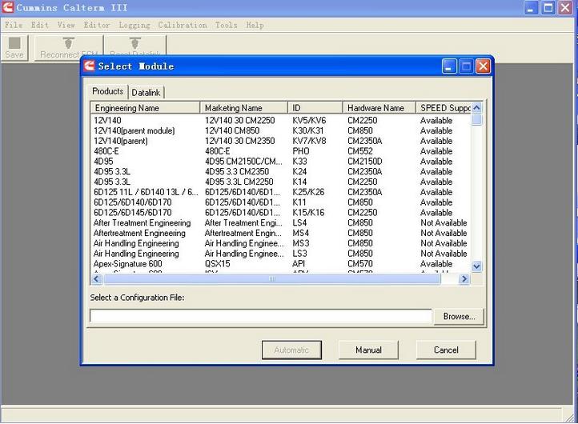Click the QSX15 marketing name cell
The image size is (578, 424).
point(218,264)
